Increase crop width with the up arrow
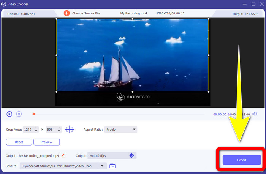 [36, 128]
